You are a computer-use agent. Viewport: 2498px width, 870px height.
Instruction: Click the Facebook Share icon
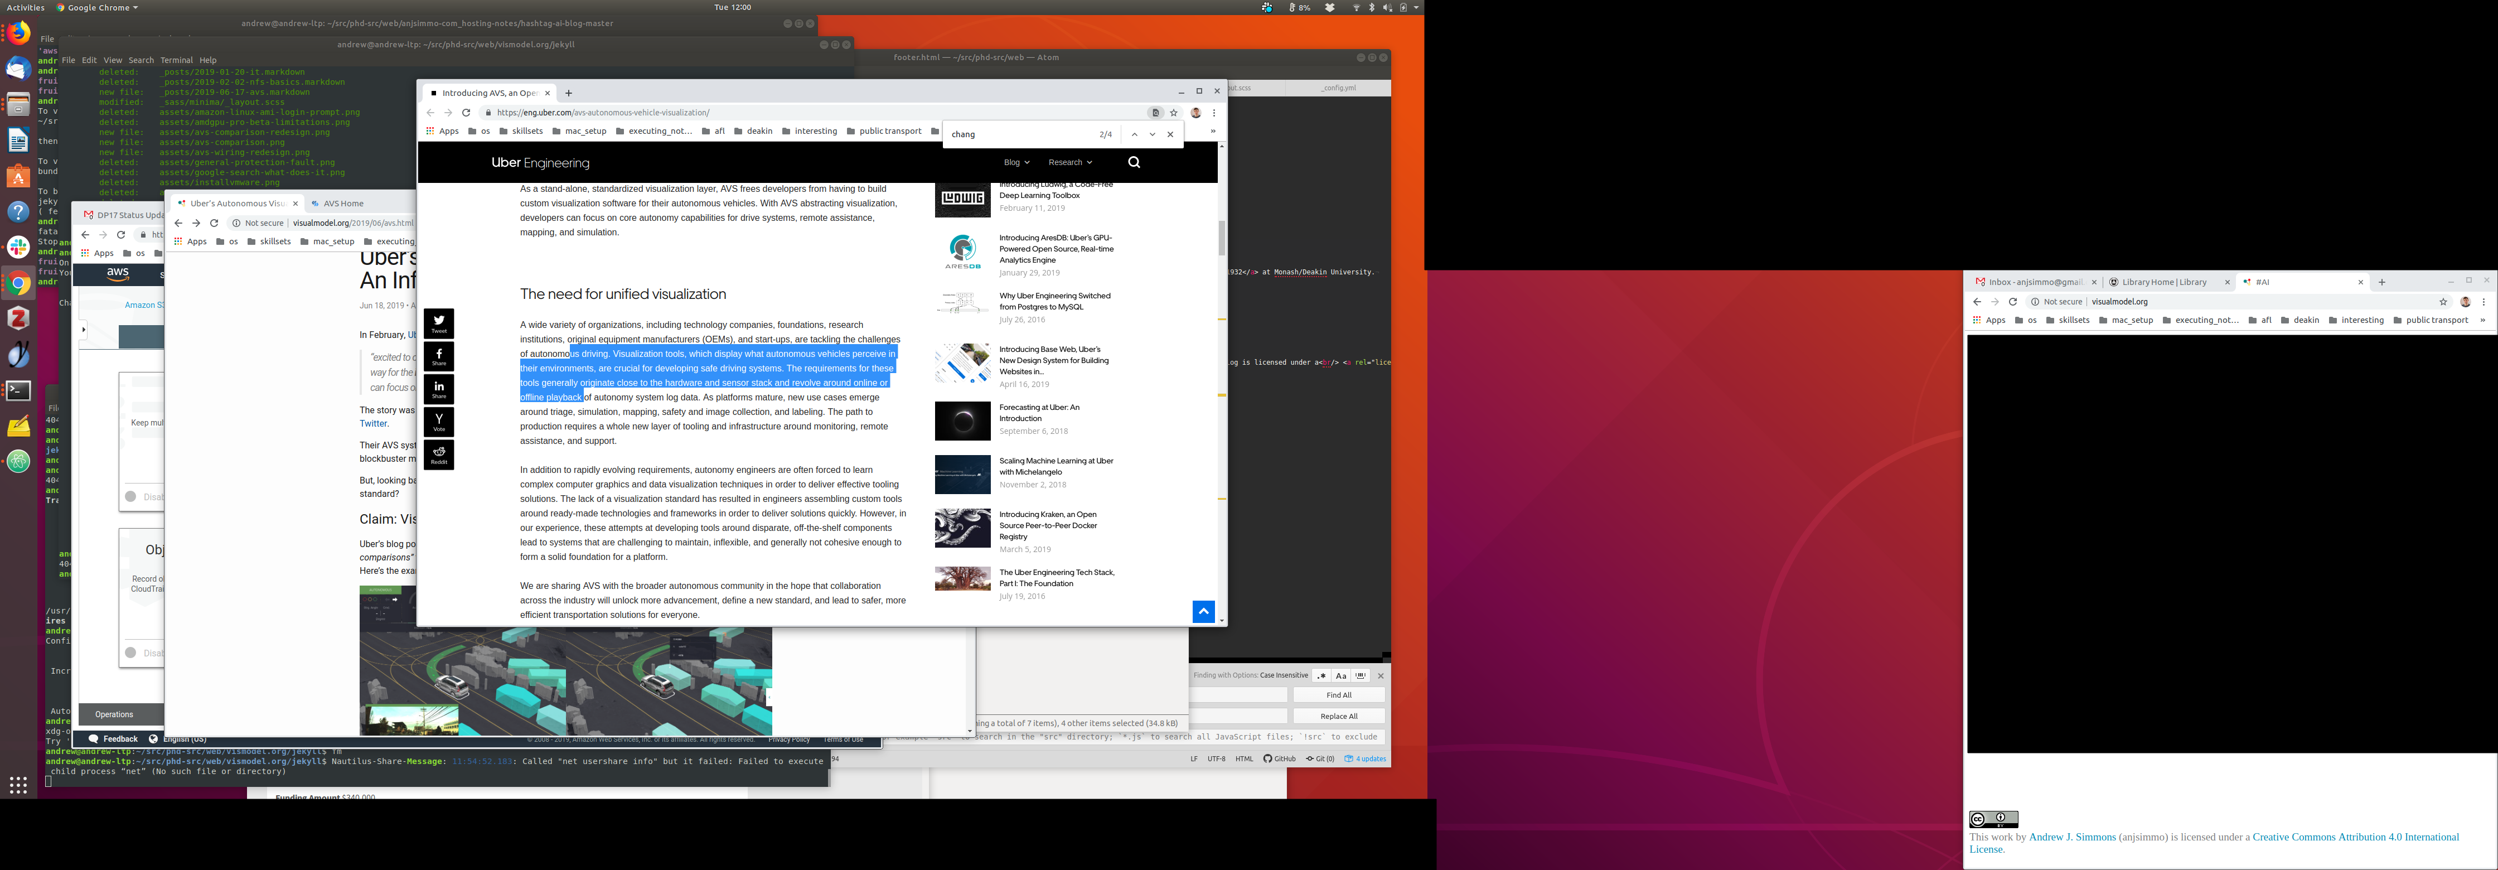(438, 356)
